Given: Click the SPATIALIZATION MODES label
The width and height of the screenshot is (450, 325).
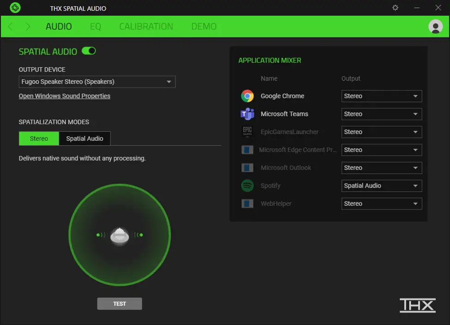Looking at the screenshot, I should pos(54,122).
